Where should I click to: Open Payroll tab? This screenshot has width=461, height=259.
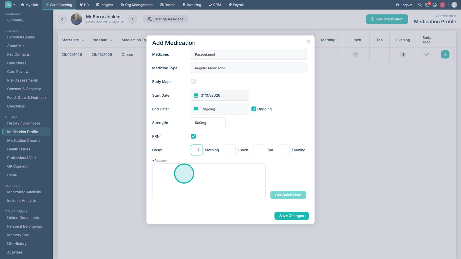236,5
